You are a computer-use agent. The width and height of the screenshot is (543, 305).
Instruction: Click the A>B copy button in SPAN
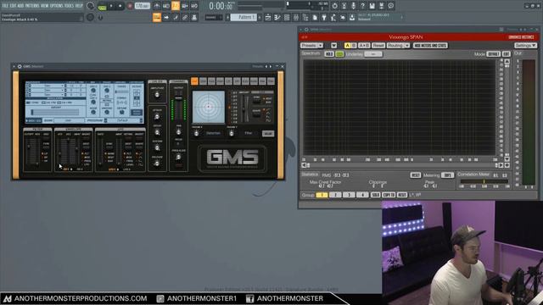[x=364, y=46]
